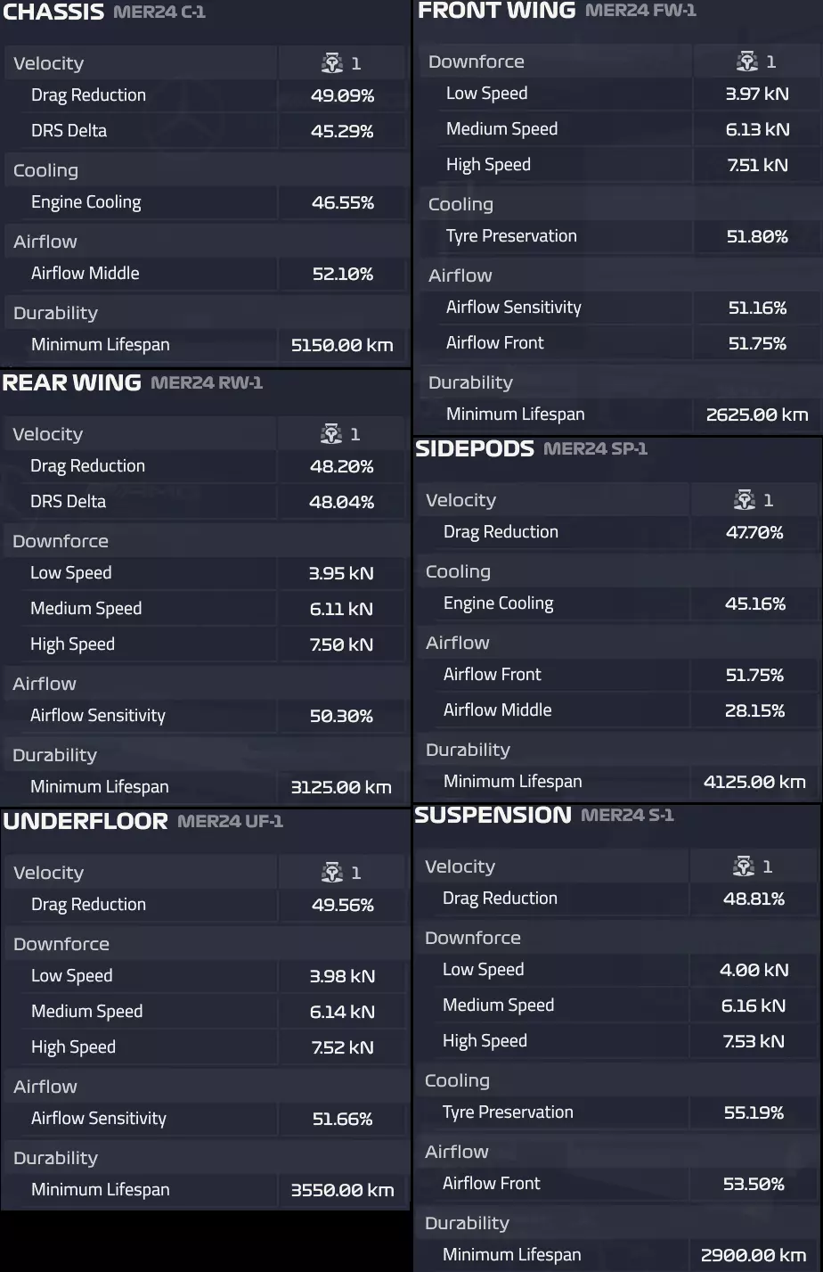Click the SUSPENSION MER24 S-1 heading
This screenshot has height=1272, width=823.
(543, 815)
